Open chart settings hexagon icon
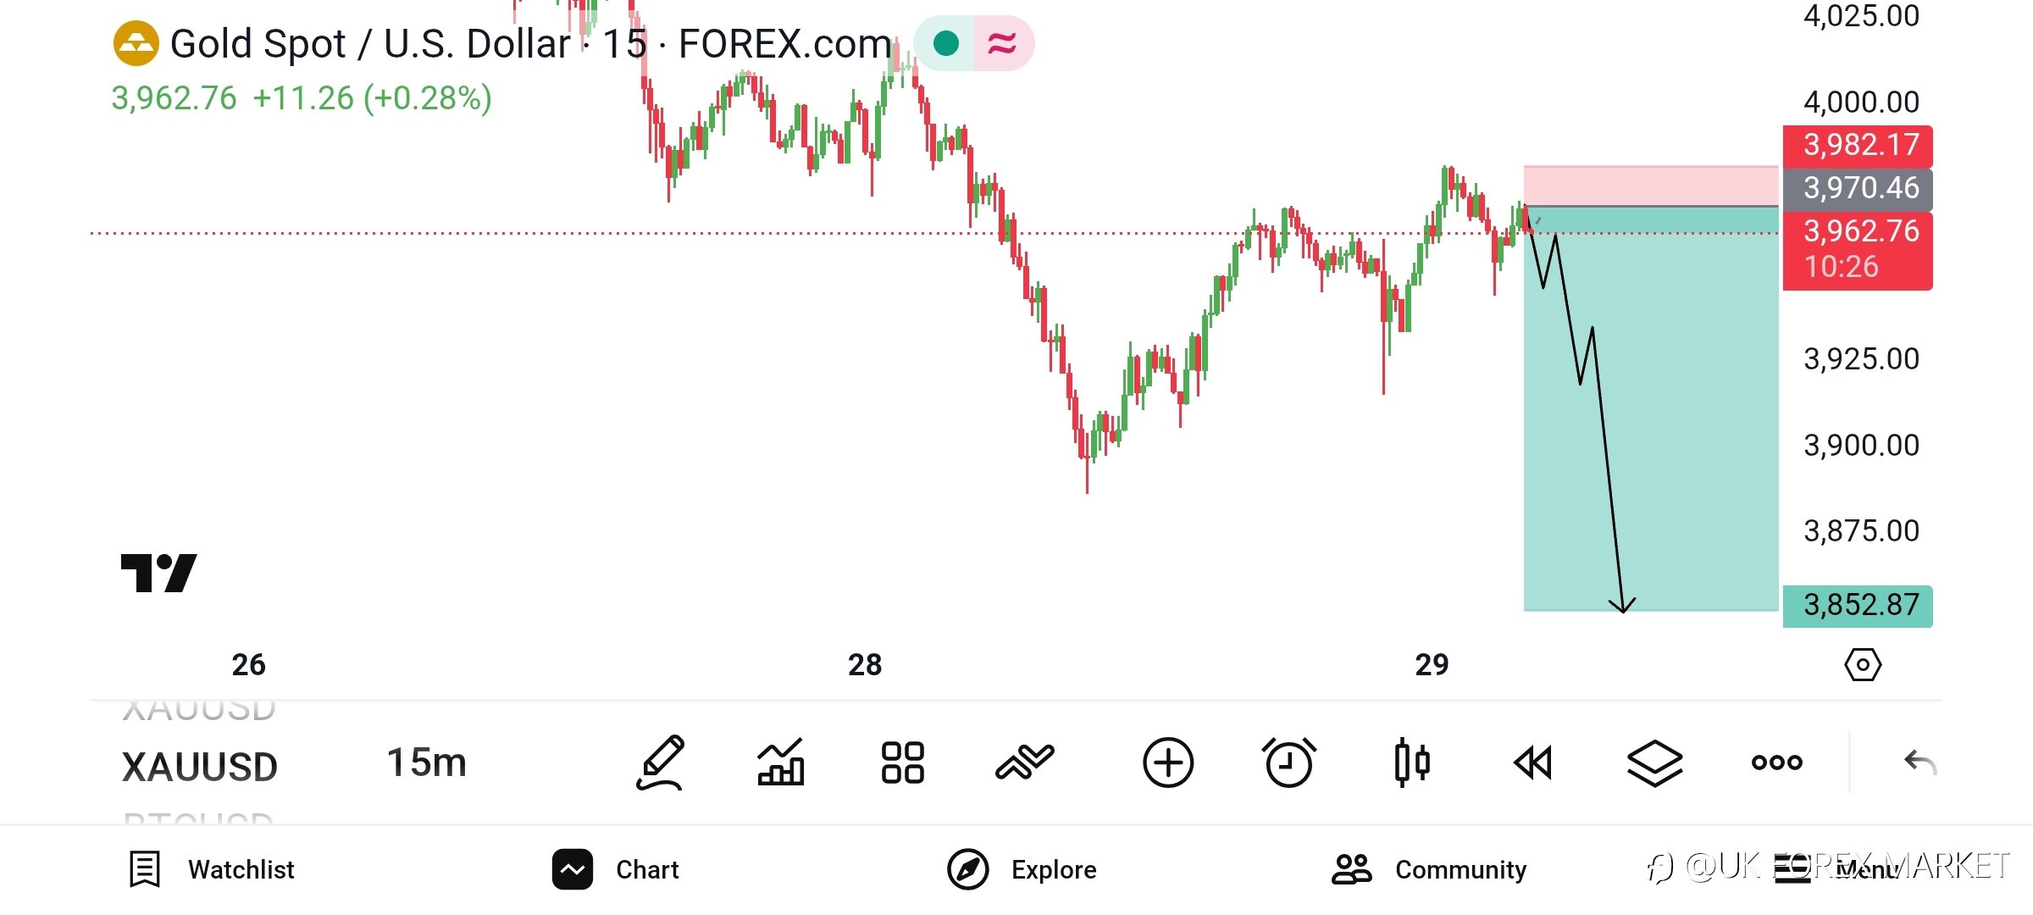Screen dimensions: 2033x915 (x=1863, y=665)
